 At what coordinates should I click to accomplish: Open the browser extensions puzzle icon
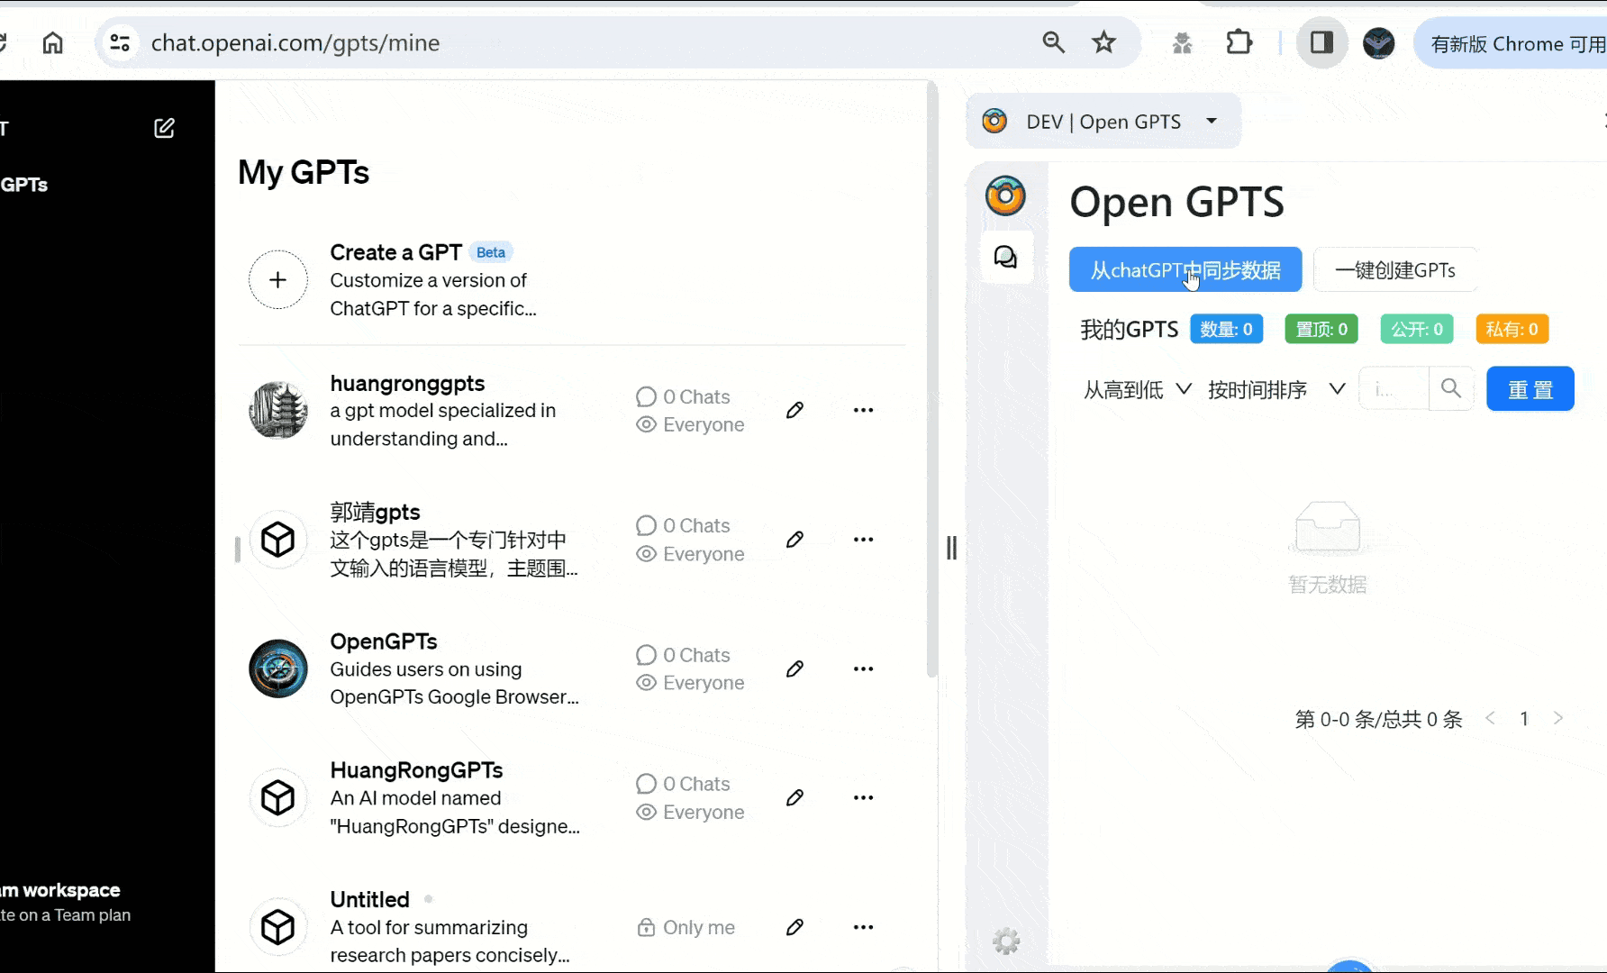coord(1239,42)
